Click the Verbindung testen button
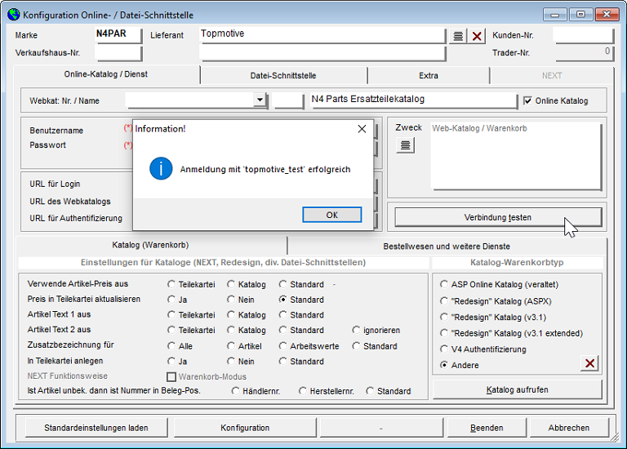 coord(498,217)
